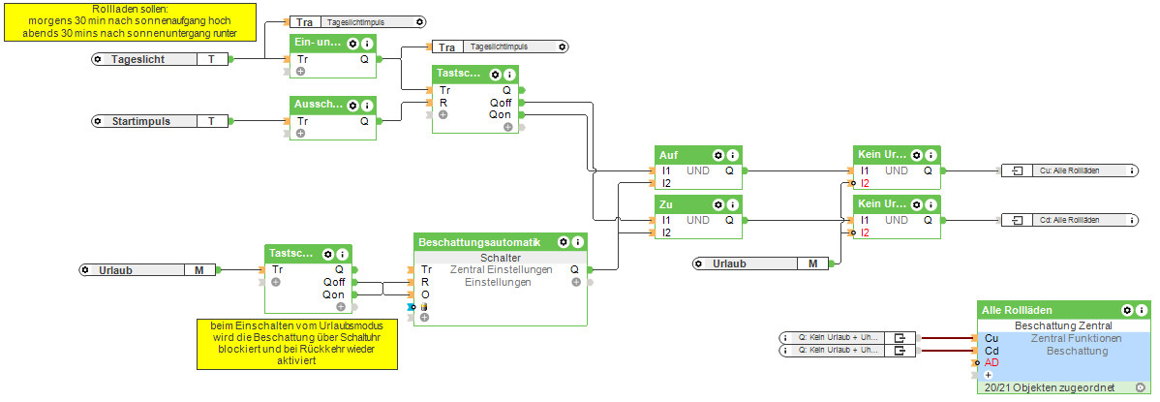Click connector icon of Cd: Alle Rollläden

[x=1018, y=220]
